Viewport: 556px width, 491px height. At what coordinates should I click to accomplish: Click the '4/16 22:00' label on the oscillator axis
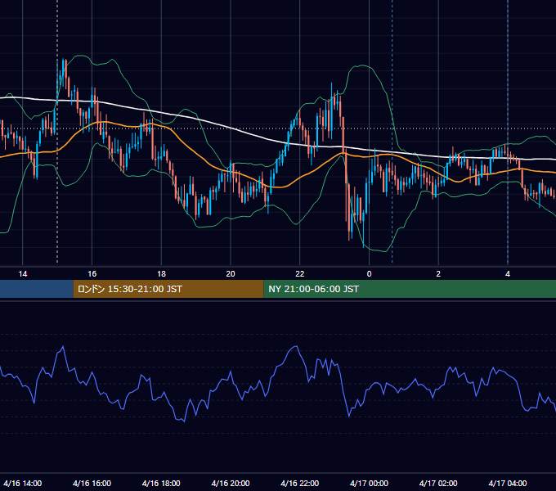pyautogui.click(x=299, y=483)
